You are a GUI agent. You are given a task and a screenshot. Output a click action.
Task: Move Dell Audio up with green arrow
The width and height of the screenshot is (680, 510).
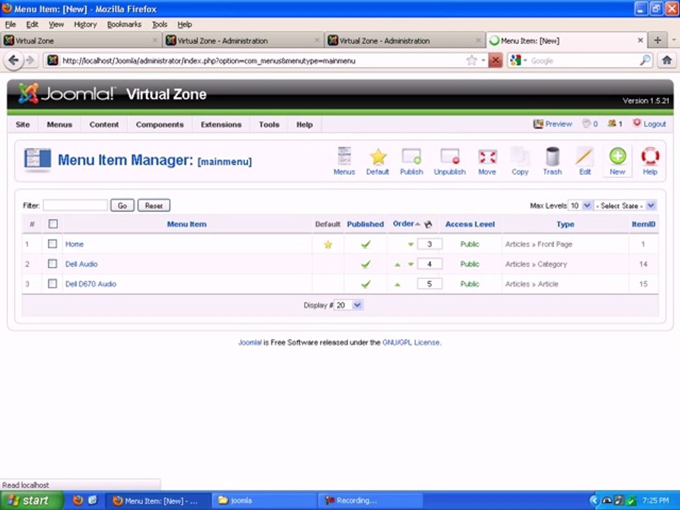pyautogui.click(x=397, y=264)
